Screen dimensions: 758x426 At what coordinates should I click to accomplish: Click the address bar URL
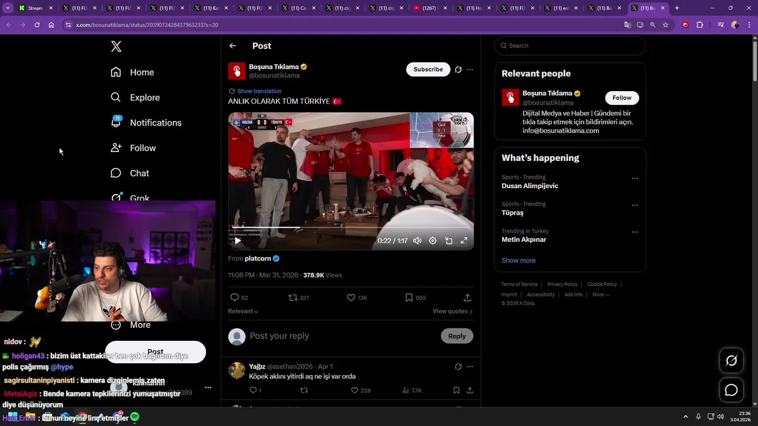point(147,25)
